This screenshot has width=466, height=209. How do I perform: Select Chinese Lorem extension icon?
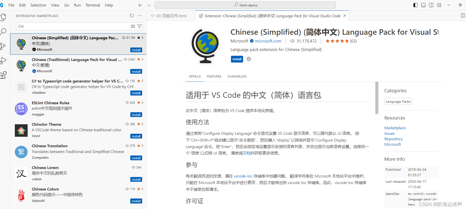21,174
